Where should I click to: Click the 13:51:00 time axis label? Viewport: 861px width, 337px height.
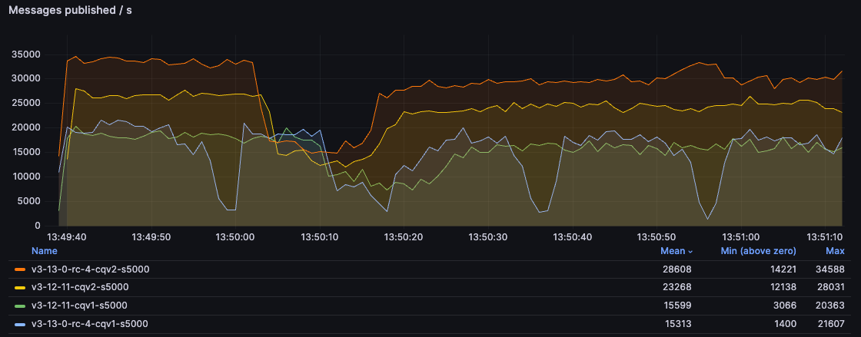tap(743, 237)
